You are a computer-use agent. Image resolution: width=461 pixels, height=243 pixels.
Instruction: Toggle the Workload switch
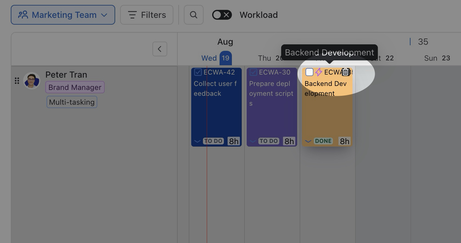(222, 15)
